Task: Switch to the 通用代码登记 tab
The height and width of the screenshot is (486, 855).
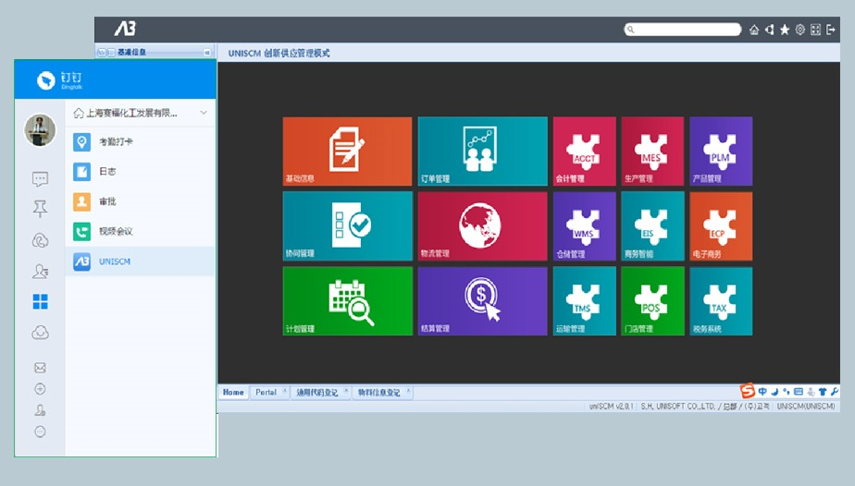Action: [320, 393]
